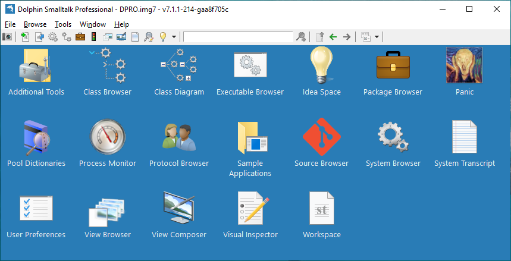Image resolution: width=511 pixels, height=261 pixels.
Task: Click new workspace toolbar icon with plus
Action: pyautogui.click(x=25, y=37)
